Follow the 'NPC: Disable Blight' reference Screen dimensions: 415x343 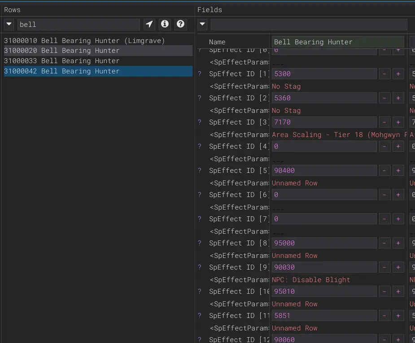click(311, 280)
